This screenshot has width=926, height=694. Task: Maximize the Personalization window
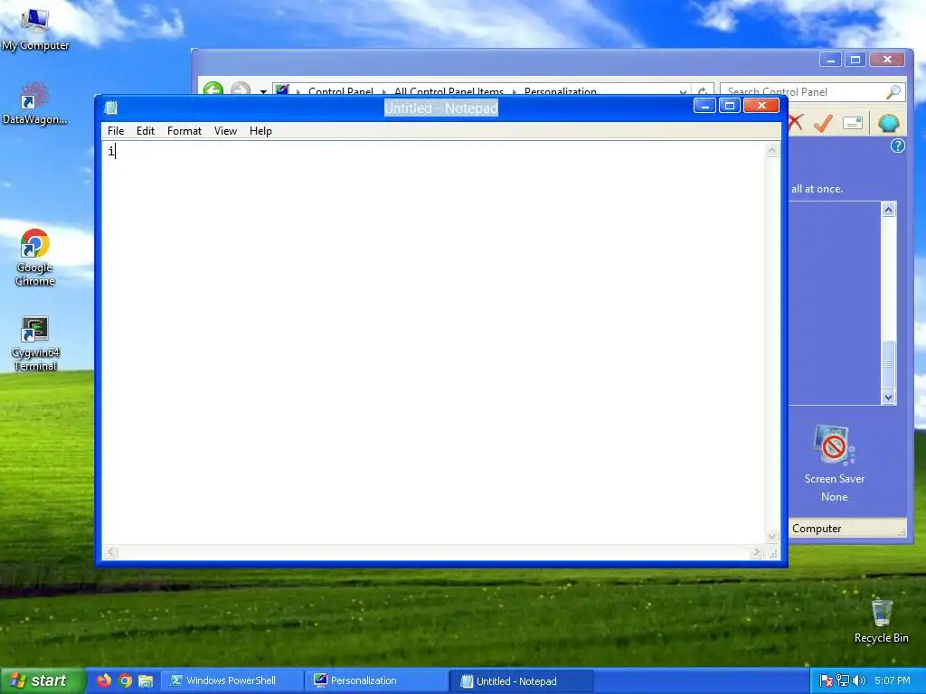point(855,59)
